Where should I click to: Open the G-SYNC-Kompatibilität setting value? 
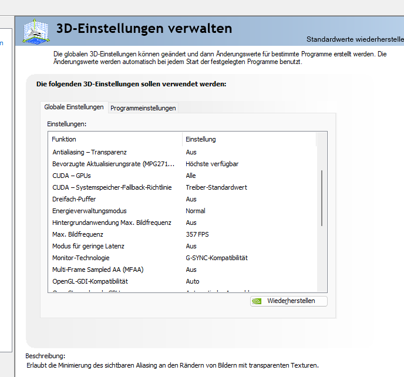point(217,258)
